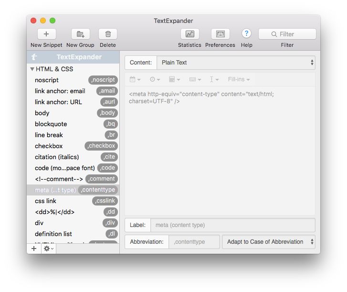This screenshot has height=292, width=347.
Task: Select the line break snippet
Action: point(73,135)
